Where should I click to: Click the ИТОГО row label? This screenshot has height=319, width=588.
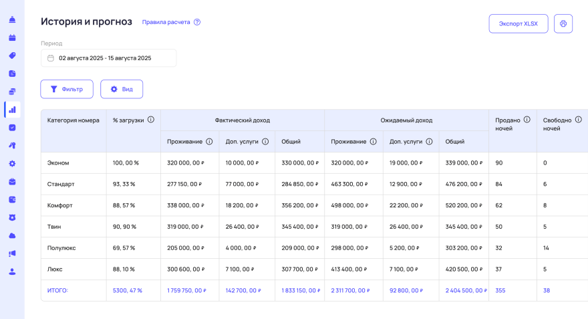pos(57,291)
